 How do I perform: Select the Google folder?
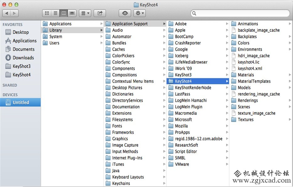click(198, 49)
